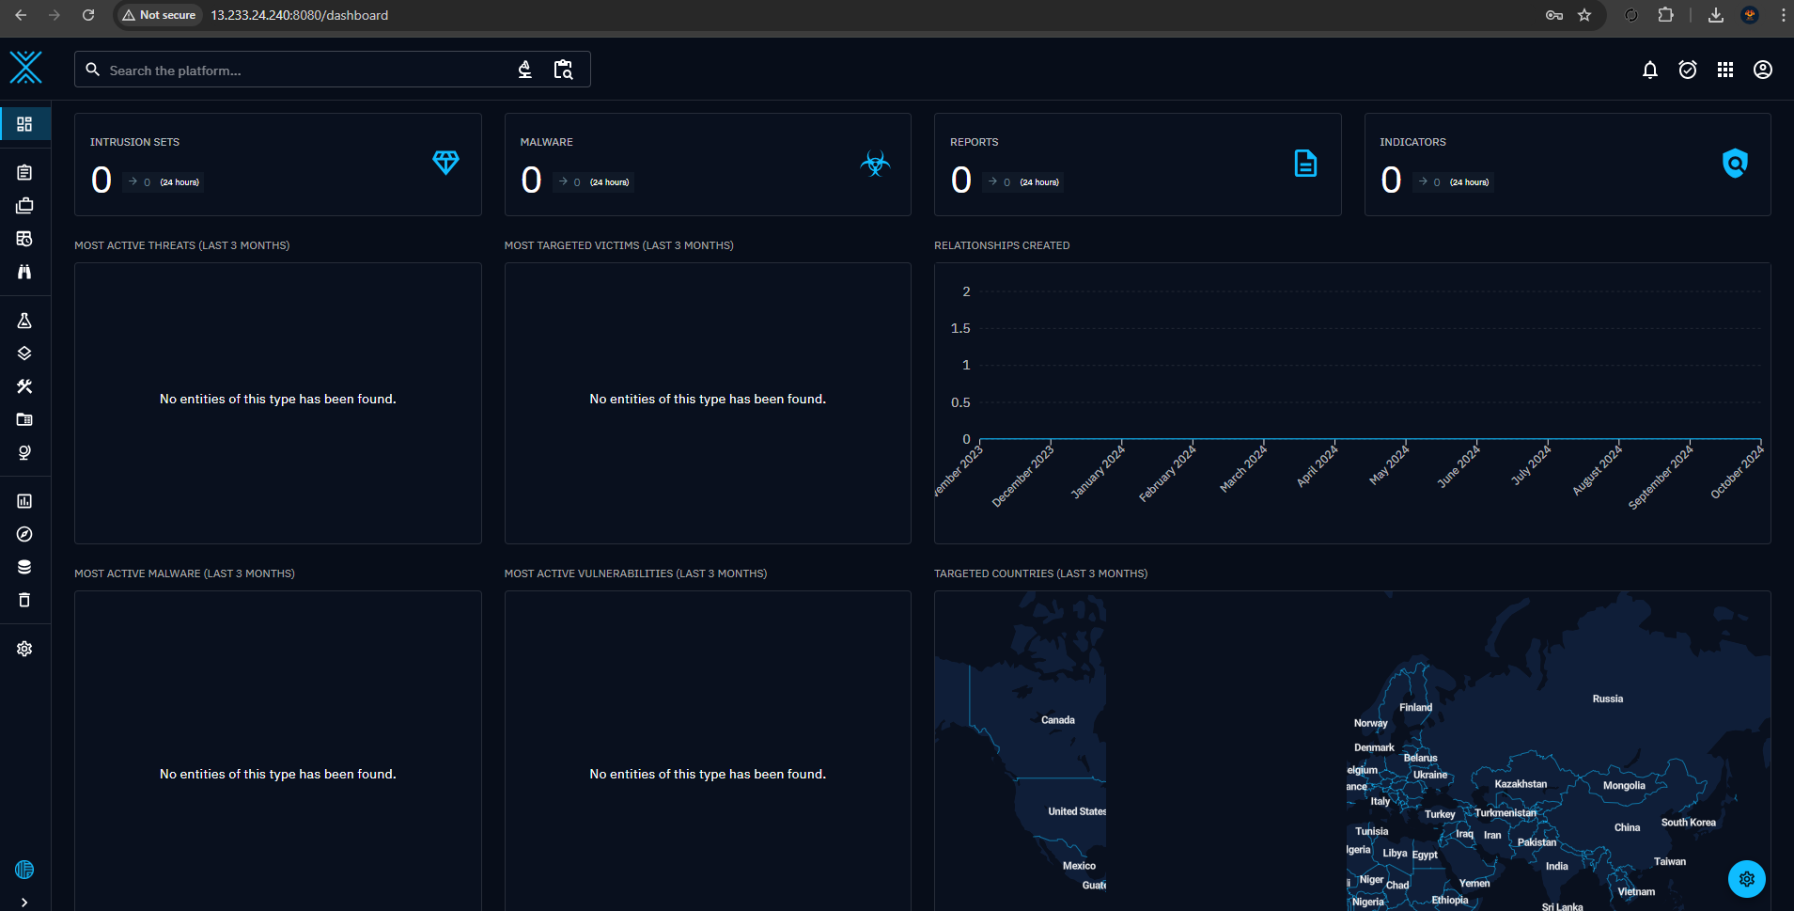Open triggers alarm-check icon
This screenshot has height=911, width=1794.
tap(1688, 70)
